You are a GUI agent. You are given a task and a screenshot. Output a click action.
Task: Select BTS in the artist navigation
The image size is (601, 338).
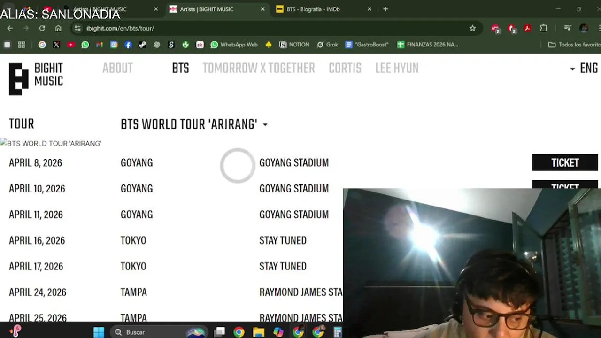tap(180, 69)
